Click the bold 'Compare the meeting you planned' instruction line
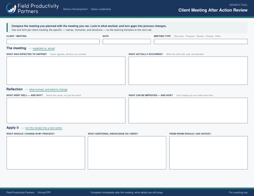Screen dimensions: 254x196 (x=89, y=26)
